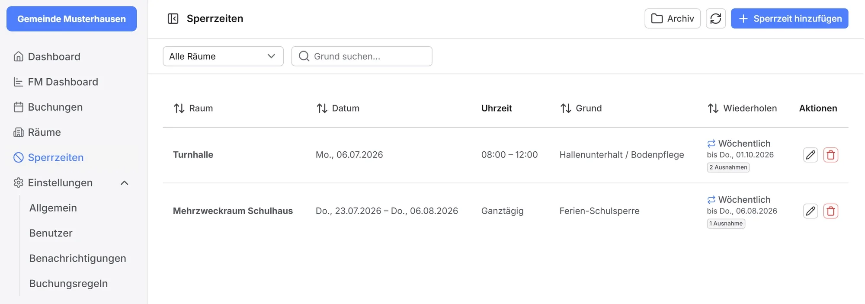Click the Einstellungen gear icon
Image resolution: width=865 pixels, height=304 pixels.
pyautogui.click(x=18, y=182)
